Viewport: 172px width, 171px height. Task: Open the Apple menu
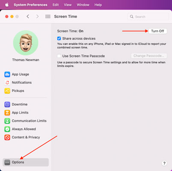pyautogui.click(x=7, y=5)
